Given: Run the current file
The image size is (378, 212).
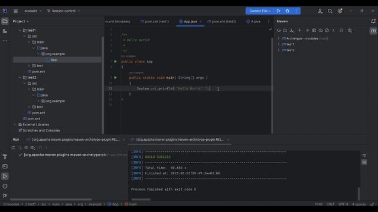Looking at the screenshot, I should tap(278, 11).
